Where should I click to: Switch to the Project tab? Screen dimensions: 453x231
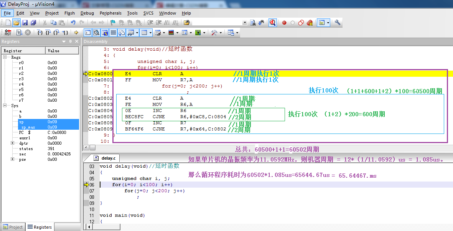pyautogui.click(x=13, y=227)
